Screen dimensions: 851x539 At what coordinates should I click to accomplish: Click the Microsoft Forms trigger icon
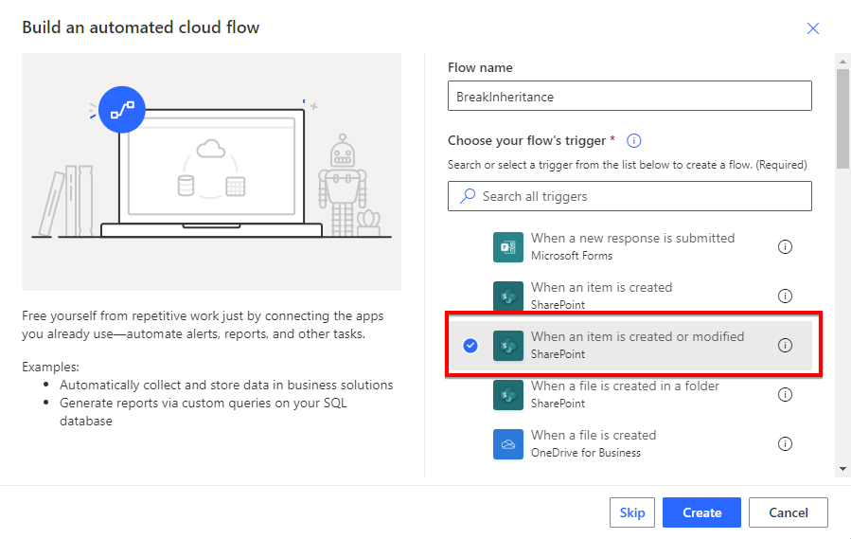[x=508, y=247]
